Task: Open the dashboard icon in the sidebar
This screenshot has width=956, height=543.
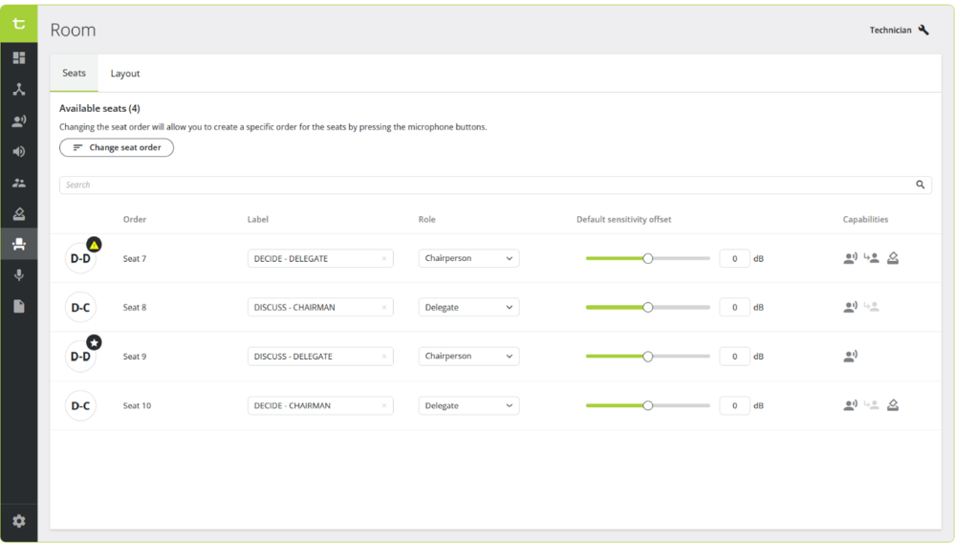Action: point(18,58)
